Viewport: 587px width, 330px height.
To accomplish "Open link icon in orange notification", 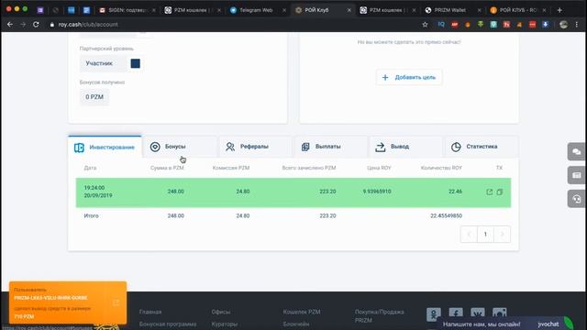I will (x=116, y=302).
